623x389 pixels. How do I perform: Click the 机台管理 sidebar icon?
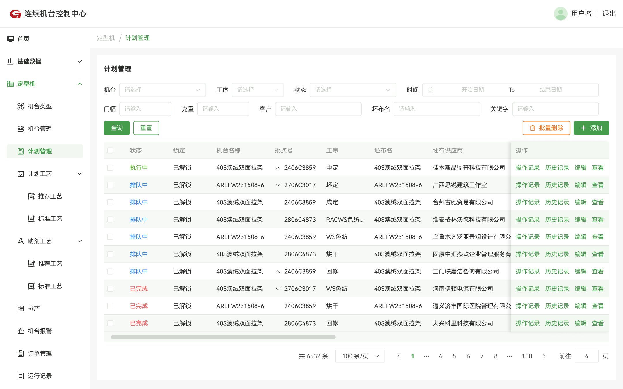(21, 129)
